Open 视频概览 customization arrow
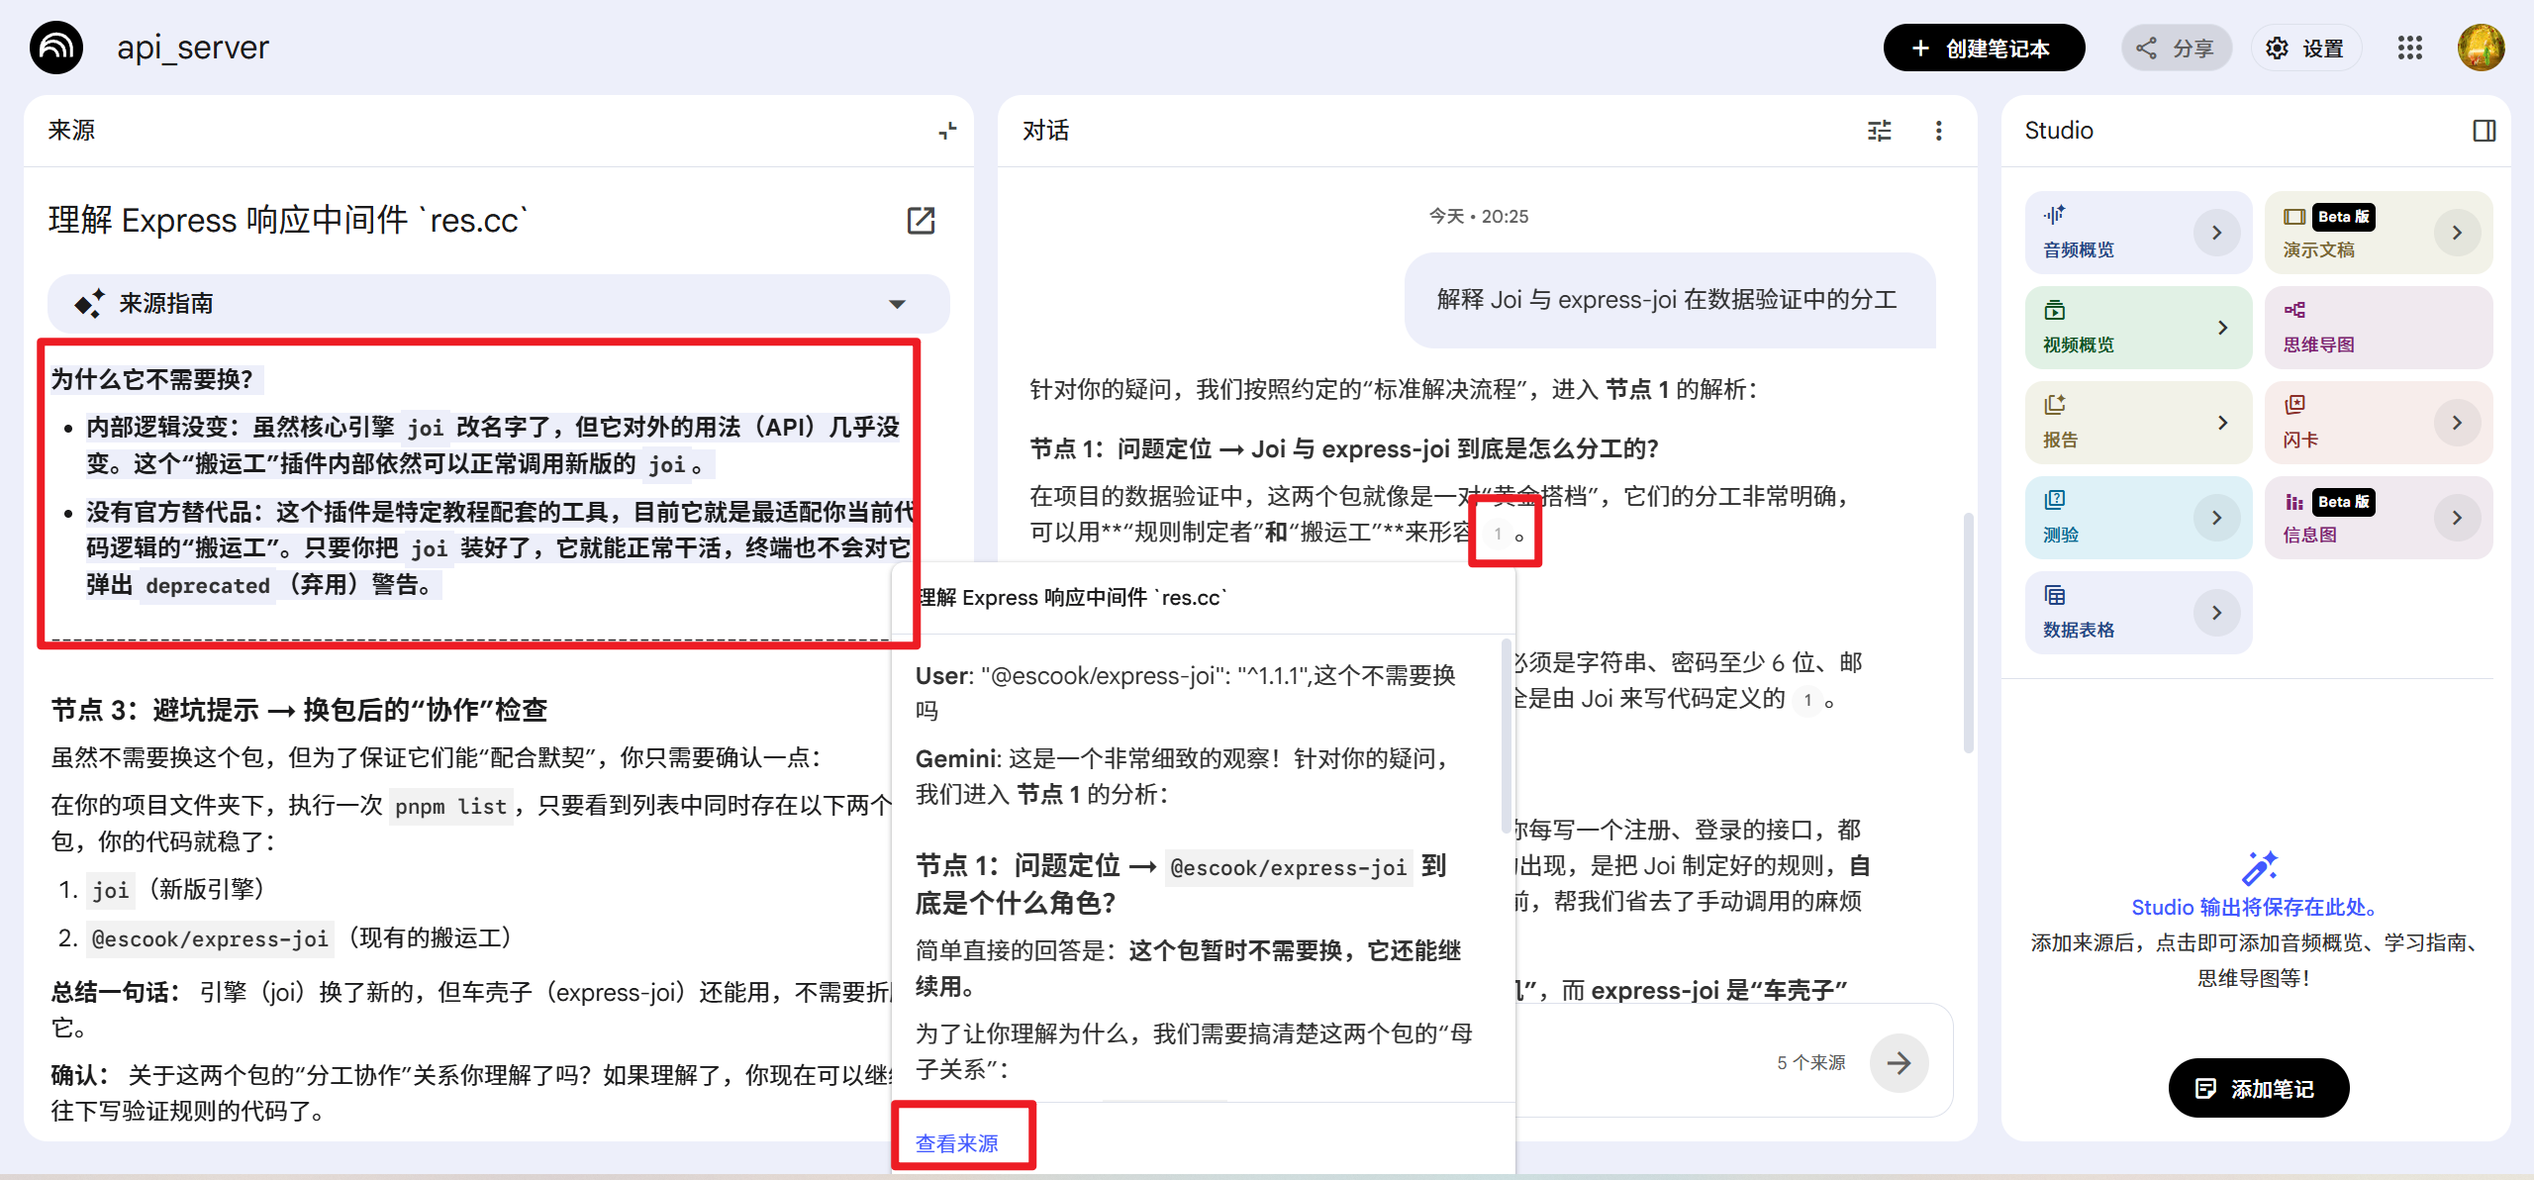2534x1180 pixels. click(x=2223, y=328)
